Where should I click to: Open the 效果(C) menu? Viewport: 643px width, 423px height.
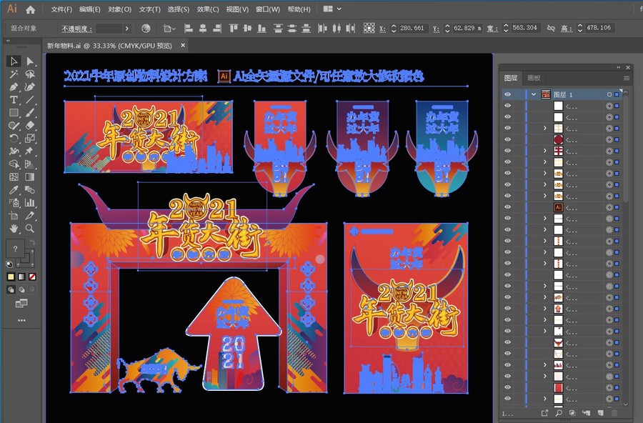(208, 9)
